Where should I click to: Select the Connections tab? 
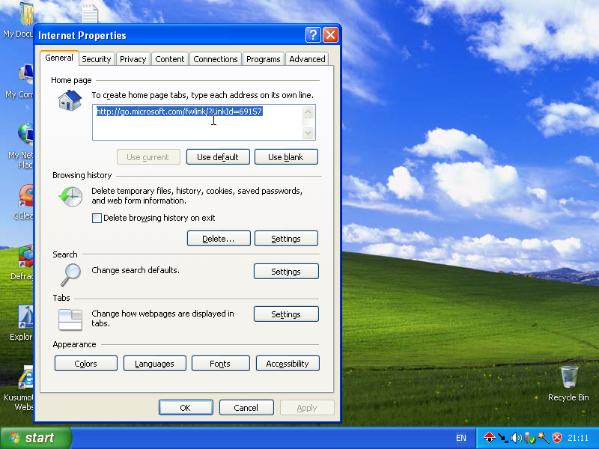point(216,59)
